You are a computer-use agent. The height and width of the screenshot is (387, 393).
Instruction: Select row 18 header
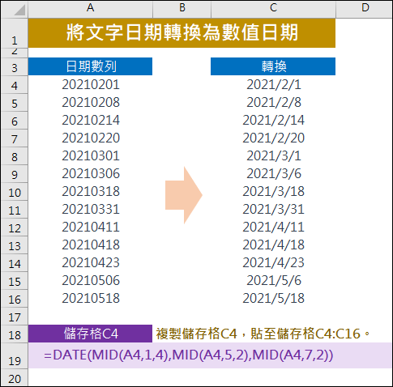click(15, 334)
